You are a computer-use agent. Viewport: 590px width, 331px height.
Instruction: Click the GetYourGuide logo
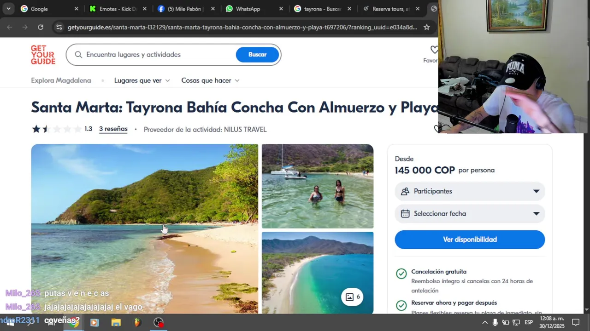point(43,55)
